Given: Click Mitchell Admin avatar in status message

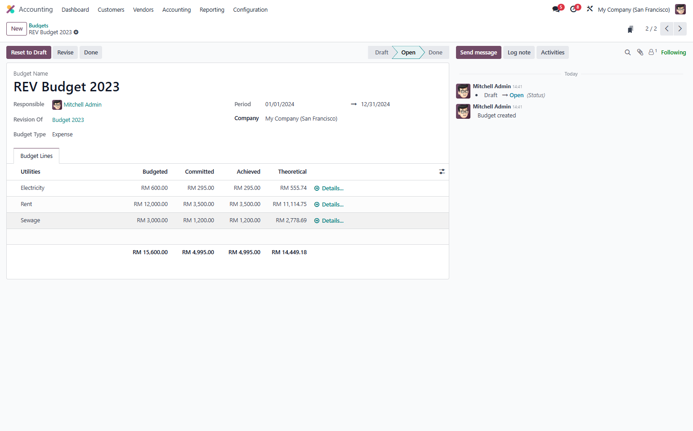Looking at the screenshot, I should click(x=463, y=91).
